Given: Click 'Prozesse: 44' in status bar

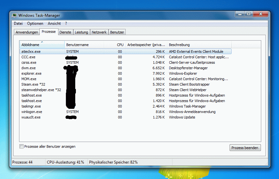Looking at the screenshot, I should pyautogui.click(x=22, y=162).
